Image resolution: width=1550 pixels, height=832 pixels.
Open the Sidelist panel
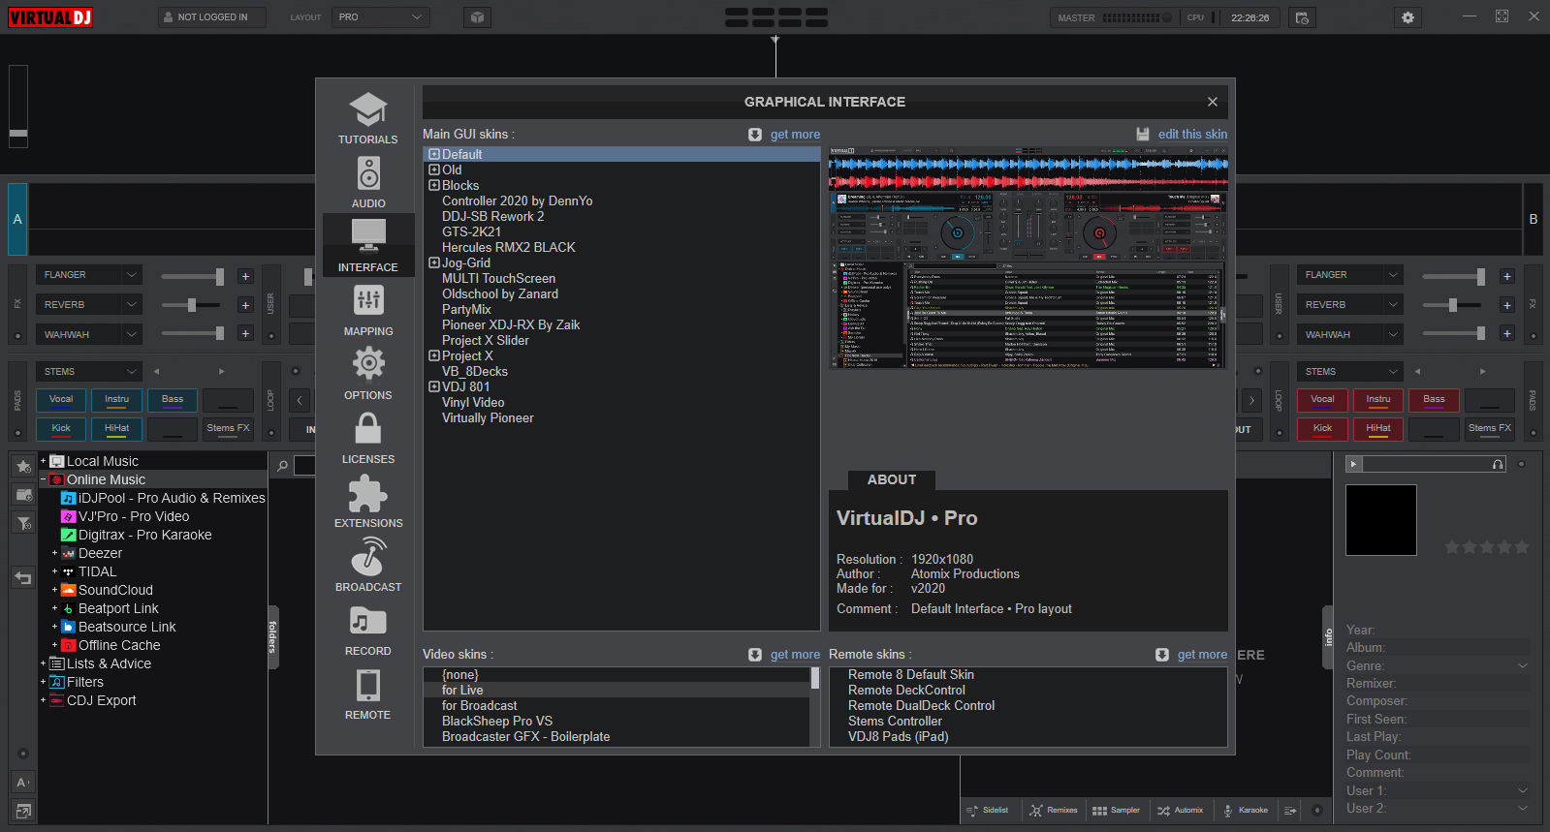click(x=988, y=811)
